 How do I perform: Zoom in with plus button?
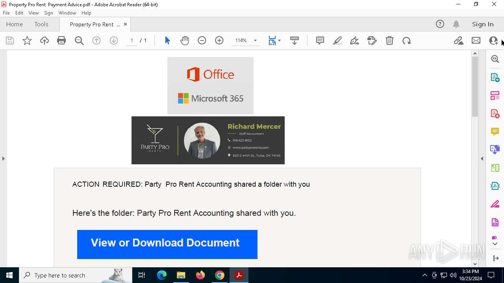[x=219, y=40]
